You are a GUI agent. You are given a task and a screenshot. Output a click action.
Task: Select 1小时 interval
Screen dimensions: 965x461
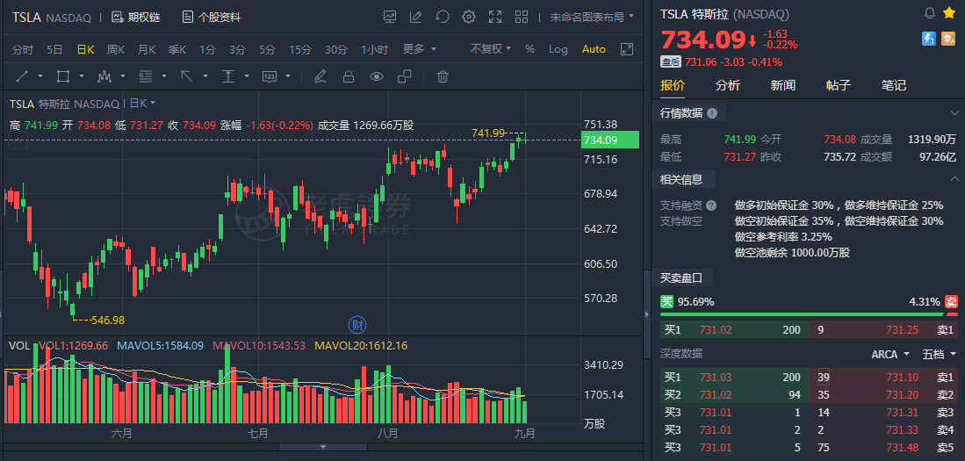coord(374,49)
